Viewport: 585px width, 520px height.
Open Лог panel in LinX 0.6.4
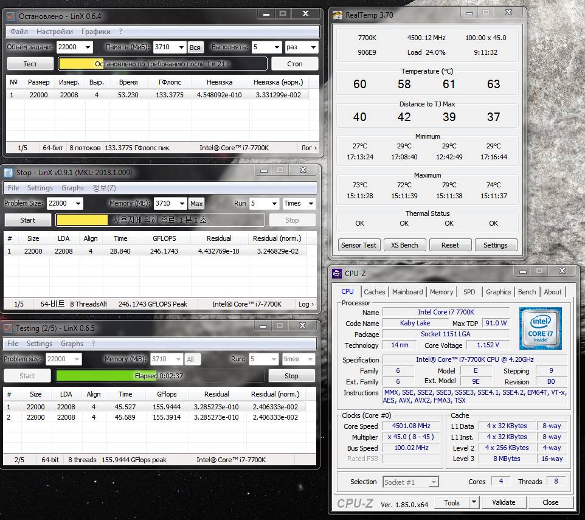coord(309,148)
